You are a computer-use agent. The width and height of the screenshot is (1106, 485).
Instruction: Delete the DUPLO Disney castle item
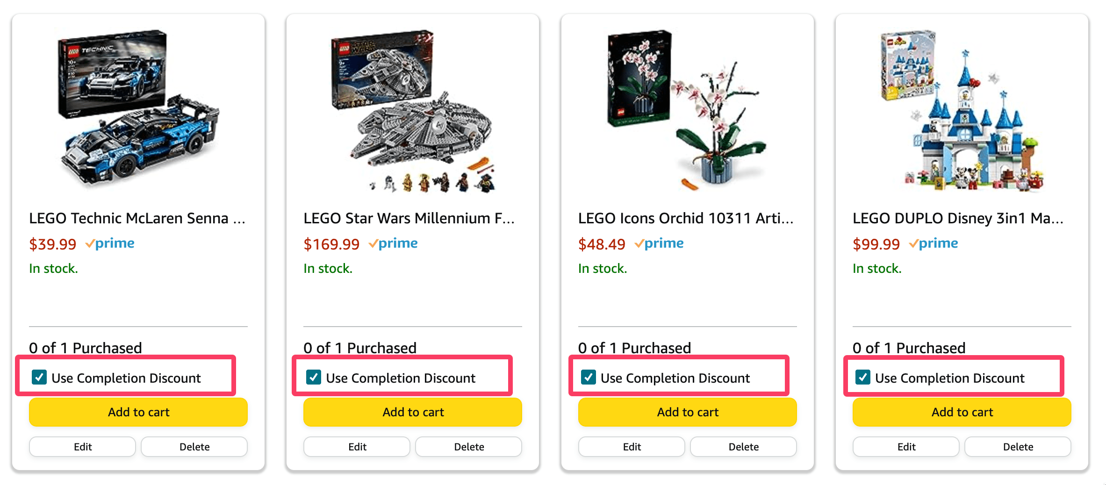pos(1017,446)
